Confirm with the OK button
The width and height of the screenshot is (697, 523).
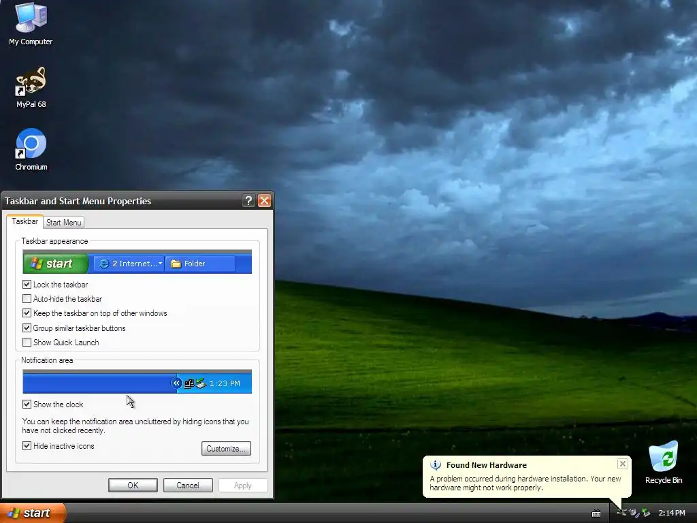point(133,485)
